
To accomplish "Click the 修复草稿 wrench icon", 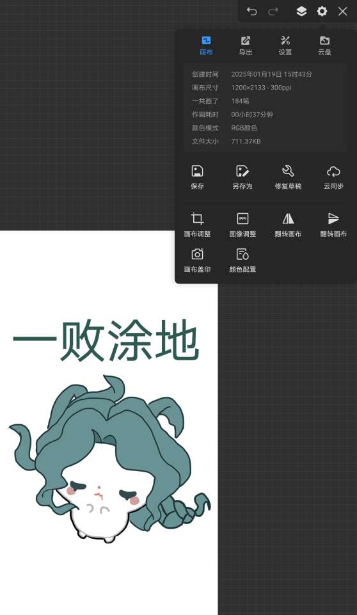I will pyautogui.click(x=288, y=177).
